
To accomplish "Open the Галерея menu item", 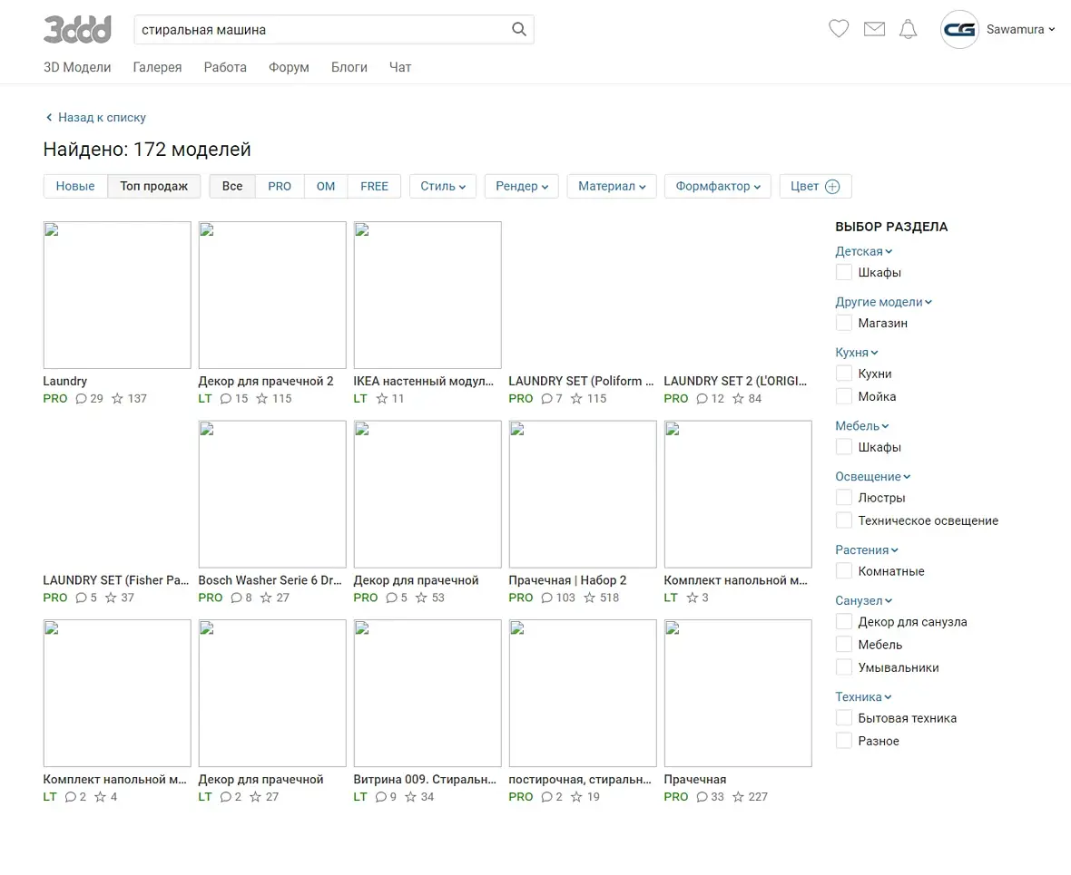I will (157, 67).
